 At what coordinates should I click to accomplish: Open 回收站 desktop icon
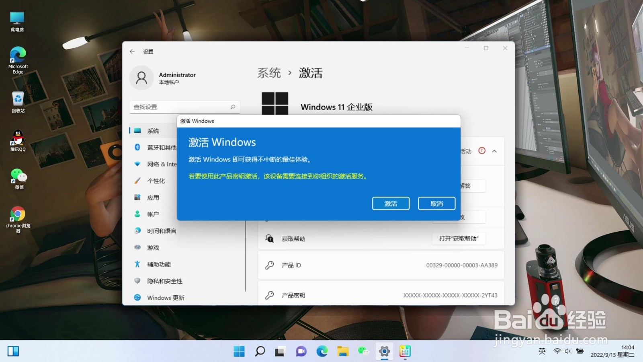tap(18, 102)
